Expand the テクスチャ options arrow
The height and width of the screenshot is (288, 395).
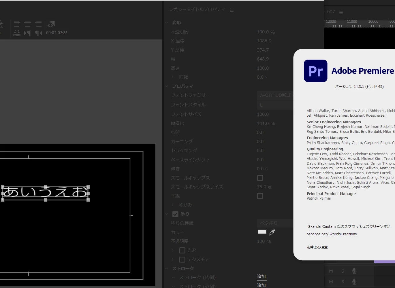(173, 259)
